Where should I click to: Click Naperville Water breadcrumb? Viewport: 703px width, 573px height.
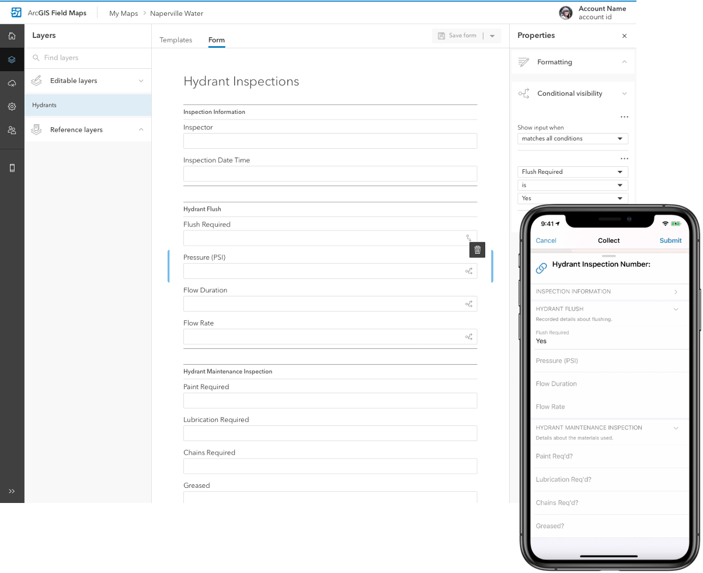tap(177, 13)
